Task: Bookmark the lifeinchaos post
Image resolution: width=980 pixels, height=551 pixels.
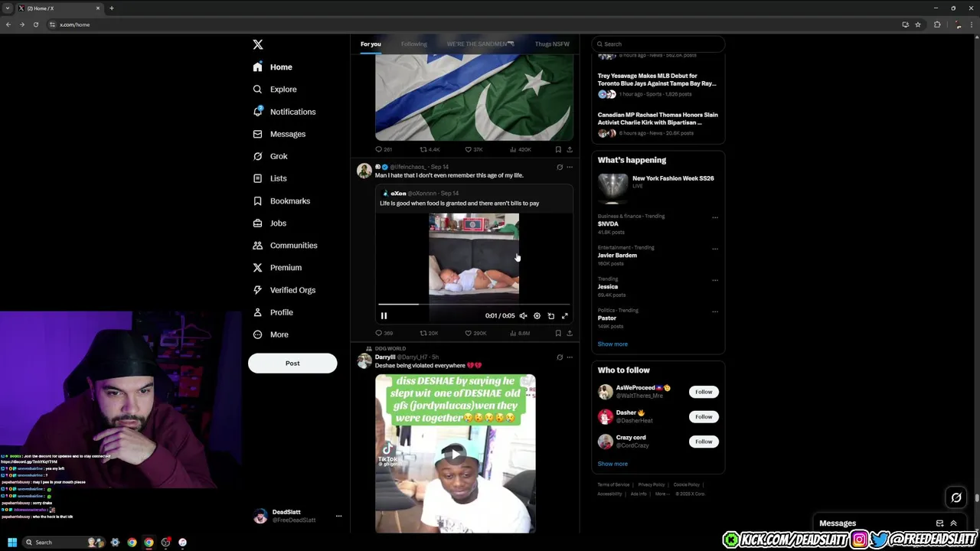Action: point(558,334)
